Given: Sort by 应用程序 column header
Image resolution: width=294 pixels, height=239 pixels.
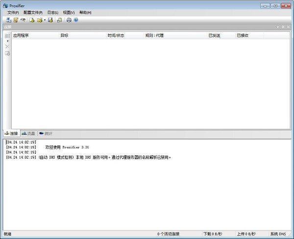Looking at the screenshot, I should tap(35, 35).
